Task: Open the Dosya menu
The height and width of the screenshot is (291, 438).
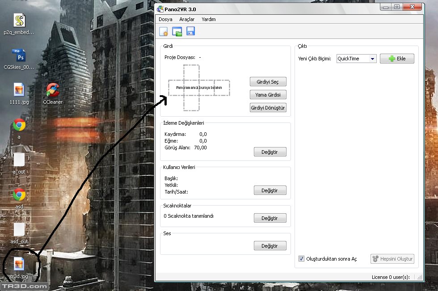Action: pyautogui.click(x=165, y=19)
